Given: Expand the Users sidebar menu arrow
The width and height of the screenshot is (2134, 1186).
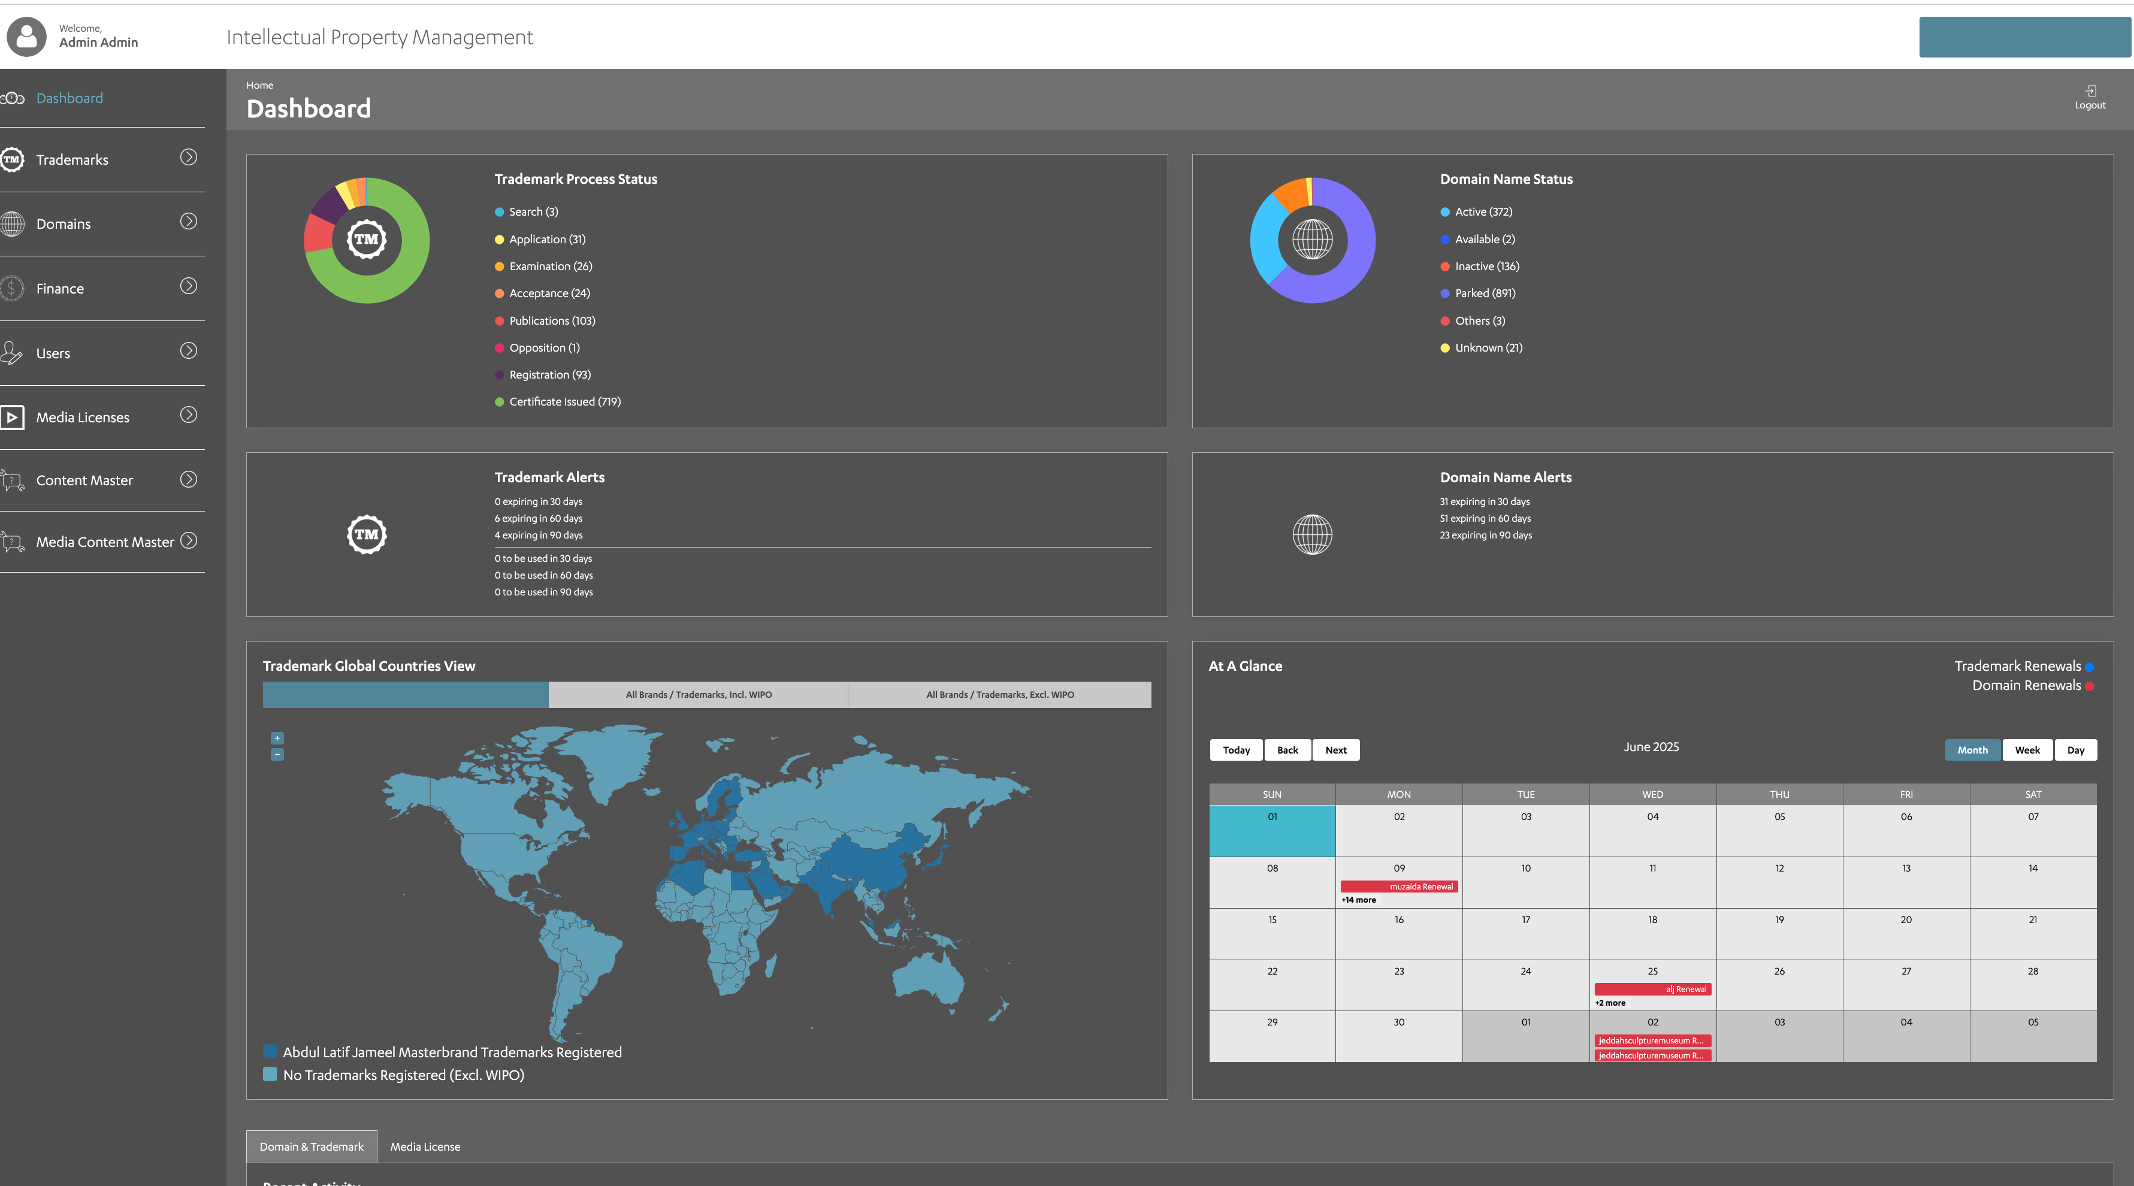Looking at the screenshot, I should (189, 351).
